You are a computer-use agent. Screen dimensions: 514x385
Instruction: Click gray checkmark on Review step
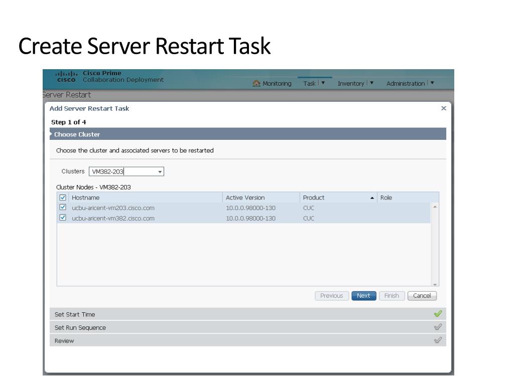tap(438, 340)
